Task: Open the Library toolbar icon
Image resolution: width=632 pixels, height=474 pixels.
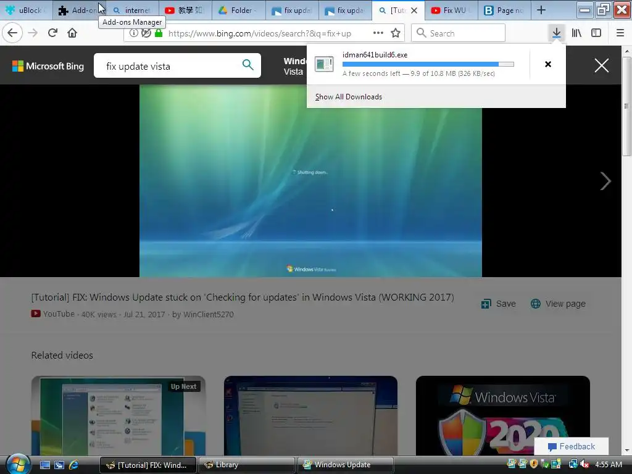Action: 576,33
